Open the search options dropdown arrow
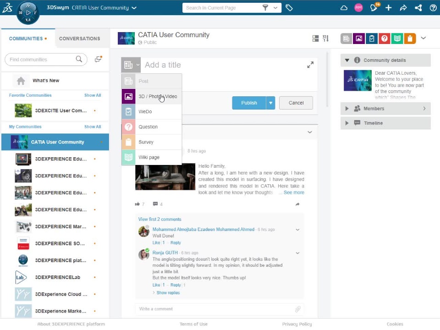Viewport: 440px width, 330px height. click(x=275, y=8)
